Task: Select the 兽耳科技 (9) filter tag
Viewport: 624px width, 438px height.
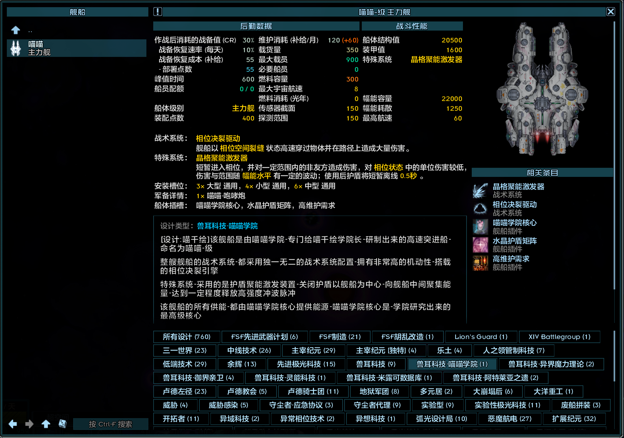Action: (376, 364)
